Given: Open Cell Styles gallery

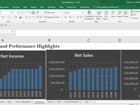Looking at the screenshot, I should (106, 15).
